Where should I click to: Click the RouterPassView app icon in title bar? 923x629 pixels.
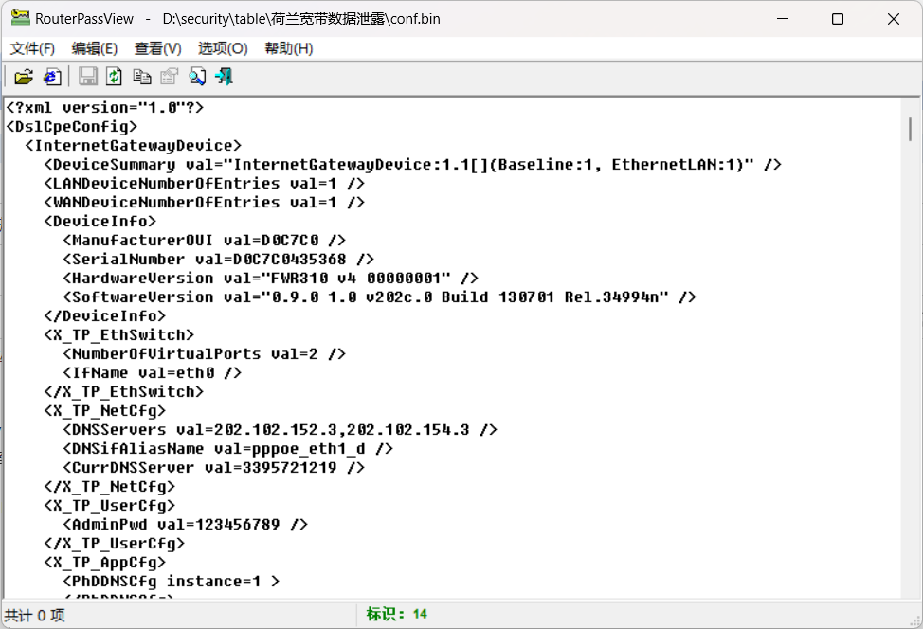point(20,18)
